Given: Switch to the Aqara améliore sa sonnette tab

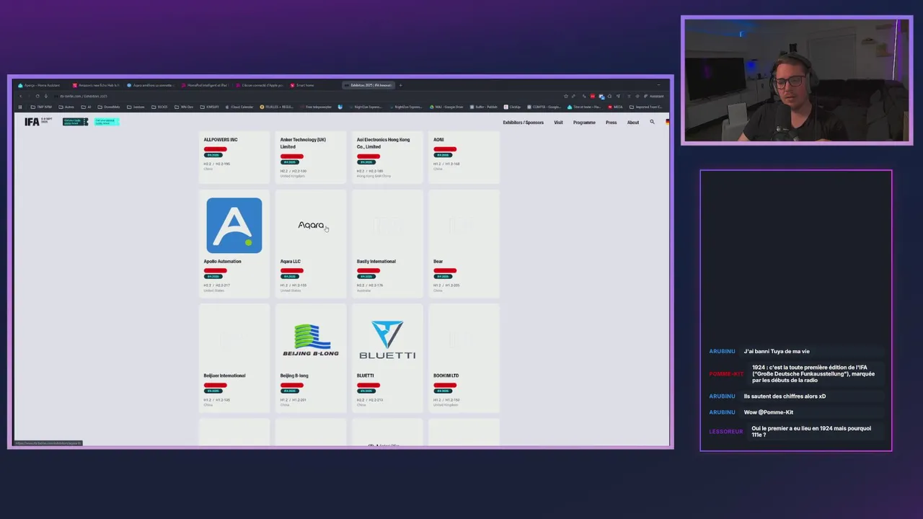Looking at the screenshot, I should pos(151,85).
